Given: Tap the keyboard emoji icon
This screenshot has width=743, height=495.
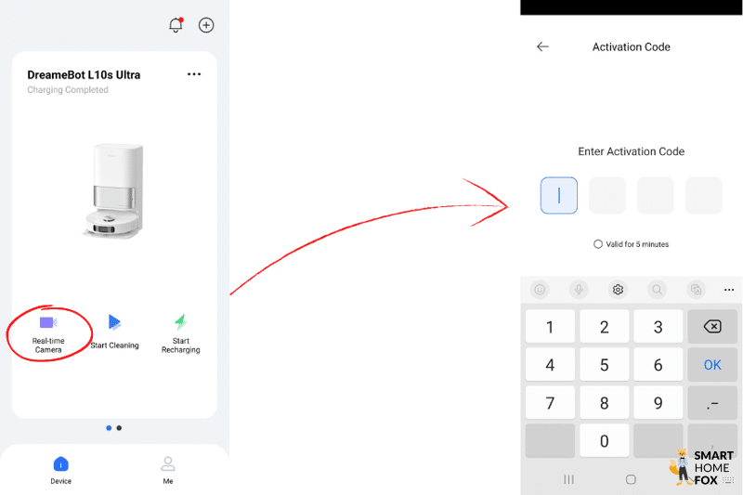Looking at the screenshot, I should point(540,290).
